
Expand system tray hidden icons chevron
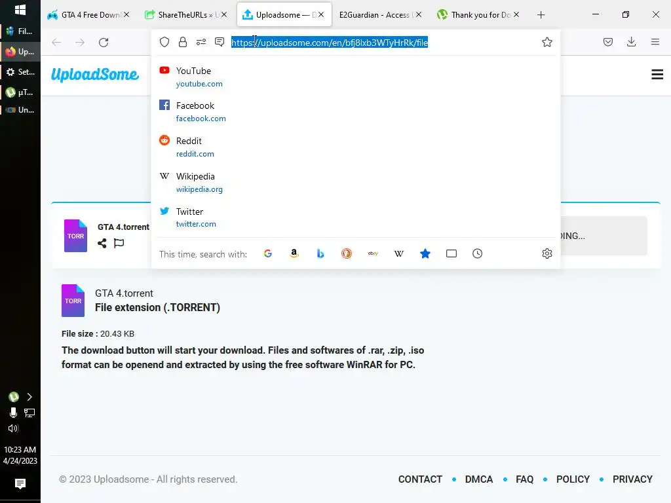tap(29, 397)
